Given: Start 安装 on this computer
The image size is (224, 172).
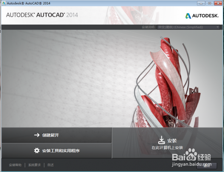Looking at the screenshot, I should [167, 143].
